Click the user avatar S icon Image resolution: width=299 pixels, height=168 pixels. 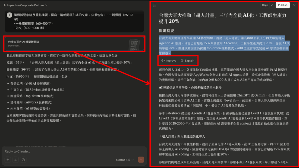pos(9,14)
